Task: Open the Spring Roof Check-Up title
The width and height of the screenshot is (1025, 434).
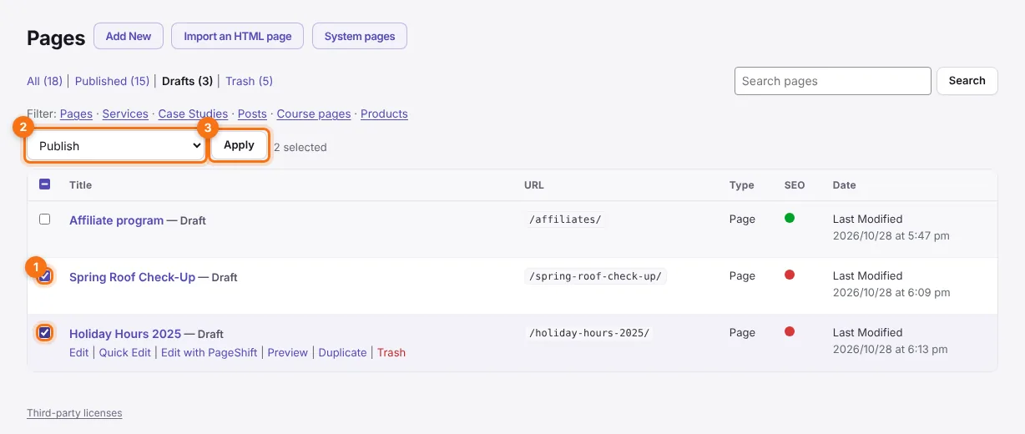Action: [x=132, y=277]
